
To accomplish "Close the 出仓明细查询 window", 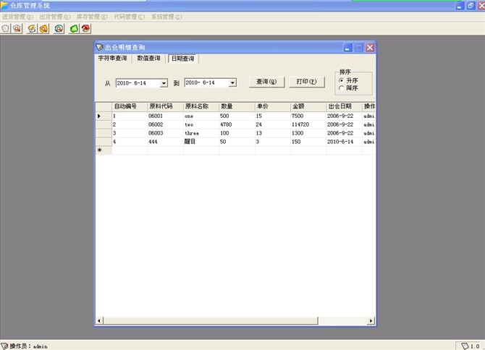I will [370, 48].
